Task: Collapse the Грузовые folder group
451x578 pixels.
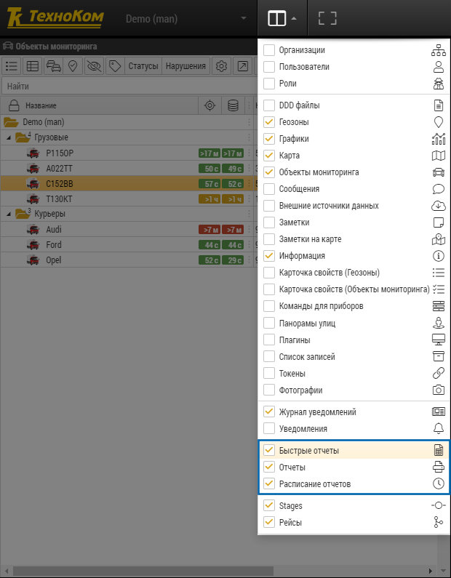Action: (9, 137)
